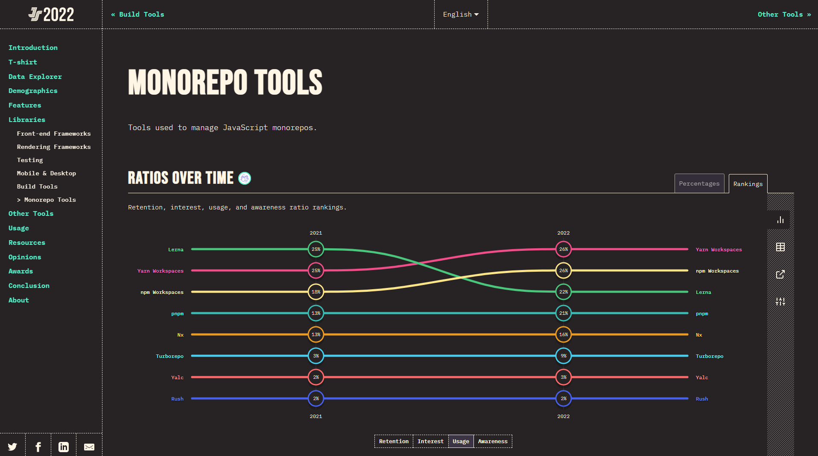The width and height of the screenshot is (818, 456).
Task: Select the 2021 npm Workspaces 18% node
Action: point(316,292)
